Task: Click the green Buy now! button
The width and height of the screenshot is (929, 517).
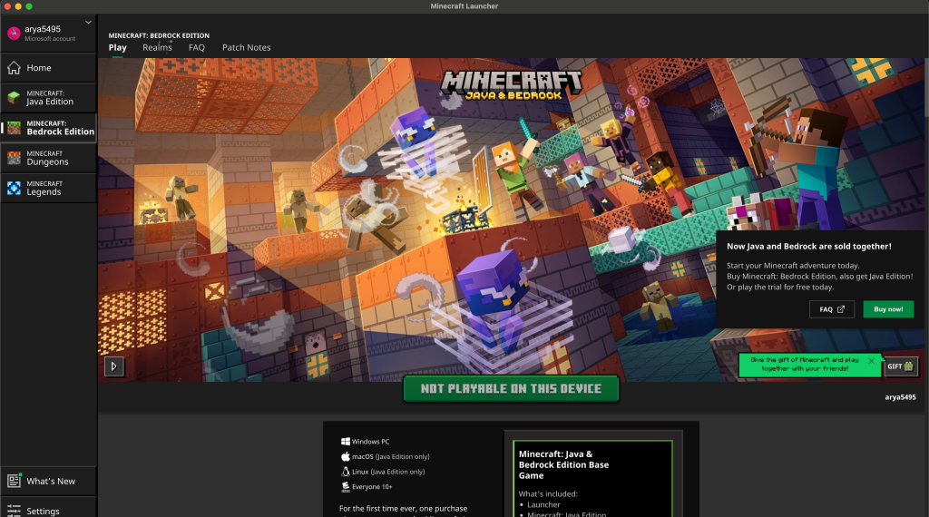Action: pos(888,309)
